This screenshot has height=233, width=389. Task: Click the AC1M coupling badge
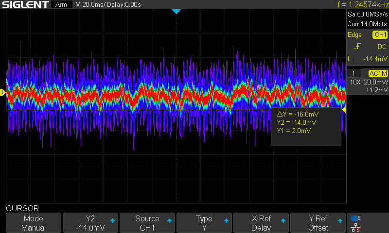(x=378, y=73)
